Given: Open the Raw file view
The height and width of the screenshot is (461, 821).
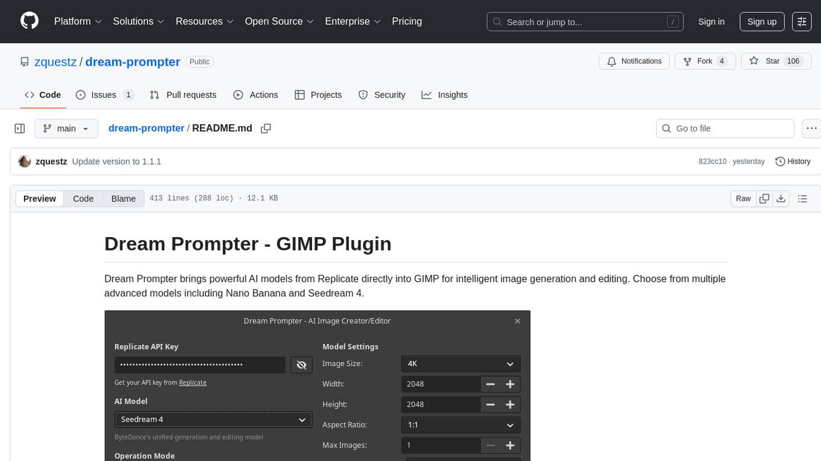Looking at the screenshot, I should [x=743, y=199].
